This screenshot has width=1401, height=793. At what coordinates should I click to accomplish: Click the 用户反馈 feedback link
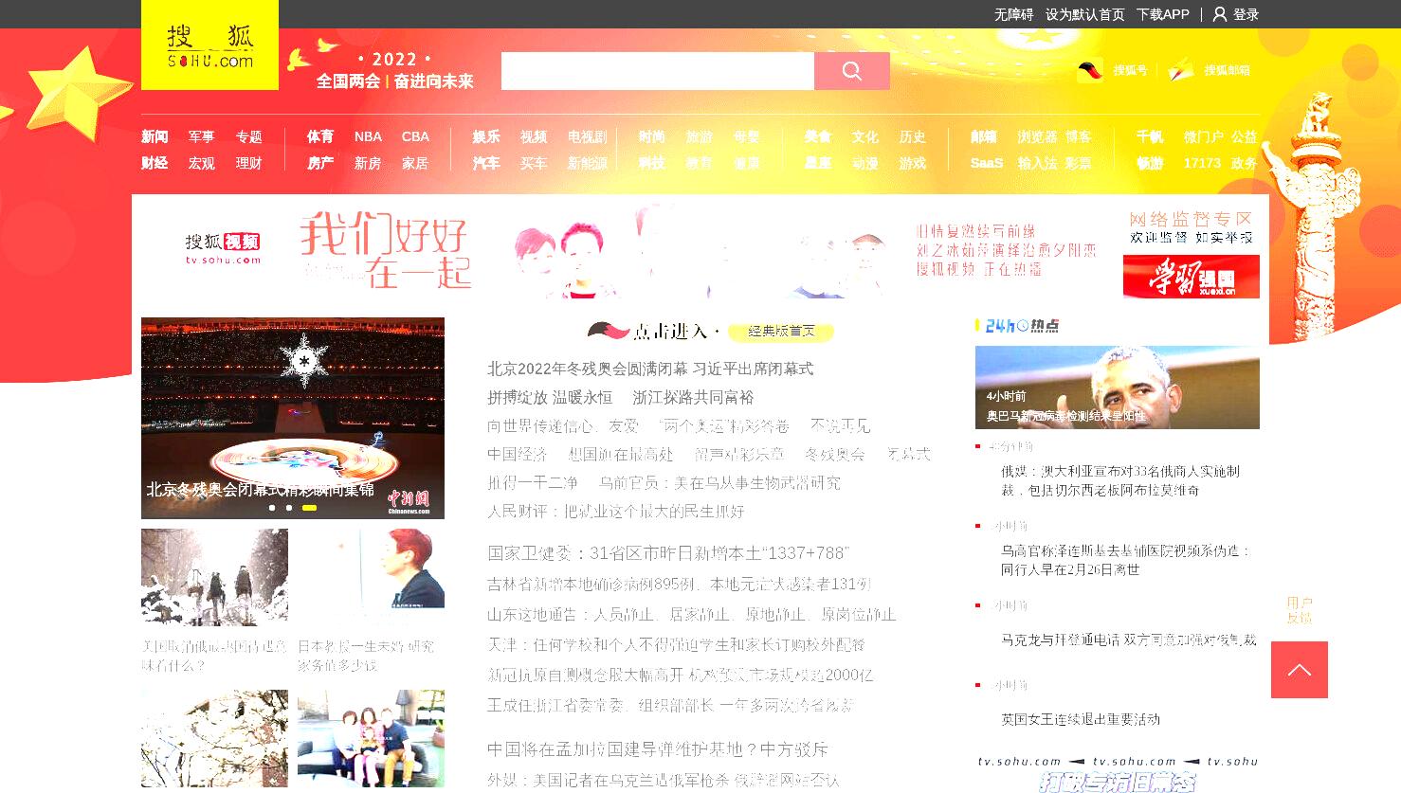(x=1300, y=609)
